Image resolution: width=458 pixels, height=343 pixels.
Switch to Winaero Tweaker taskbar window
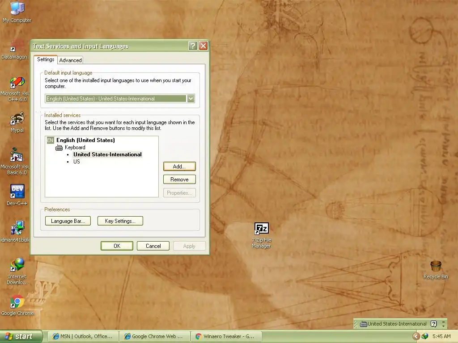[x=226, y=336]
